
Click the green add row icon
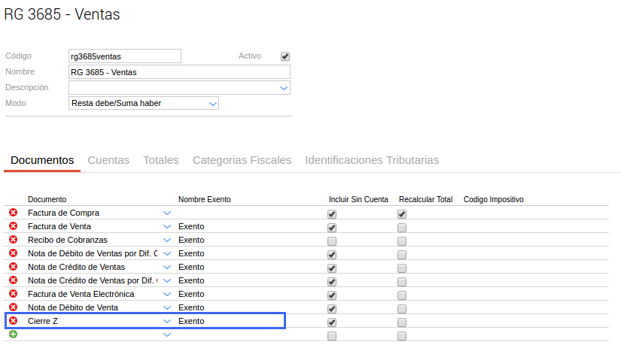[13, 334]
